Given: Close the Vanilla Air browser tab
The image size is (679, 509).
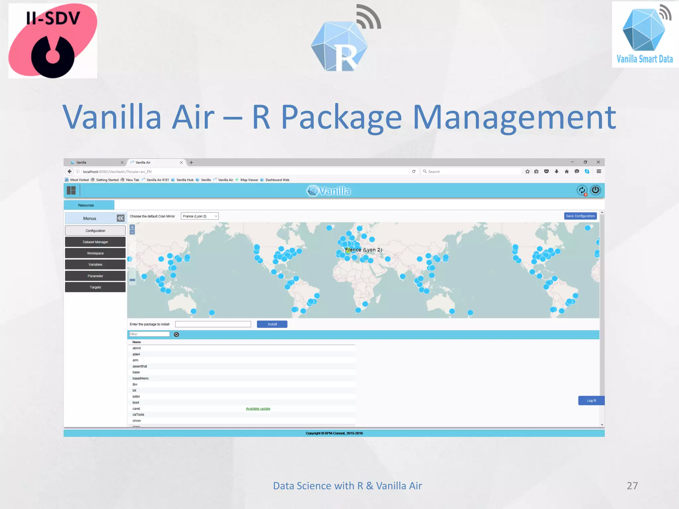Looking at the screenshot, I should 181,162.
